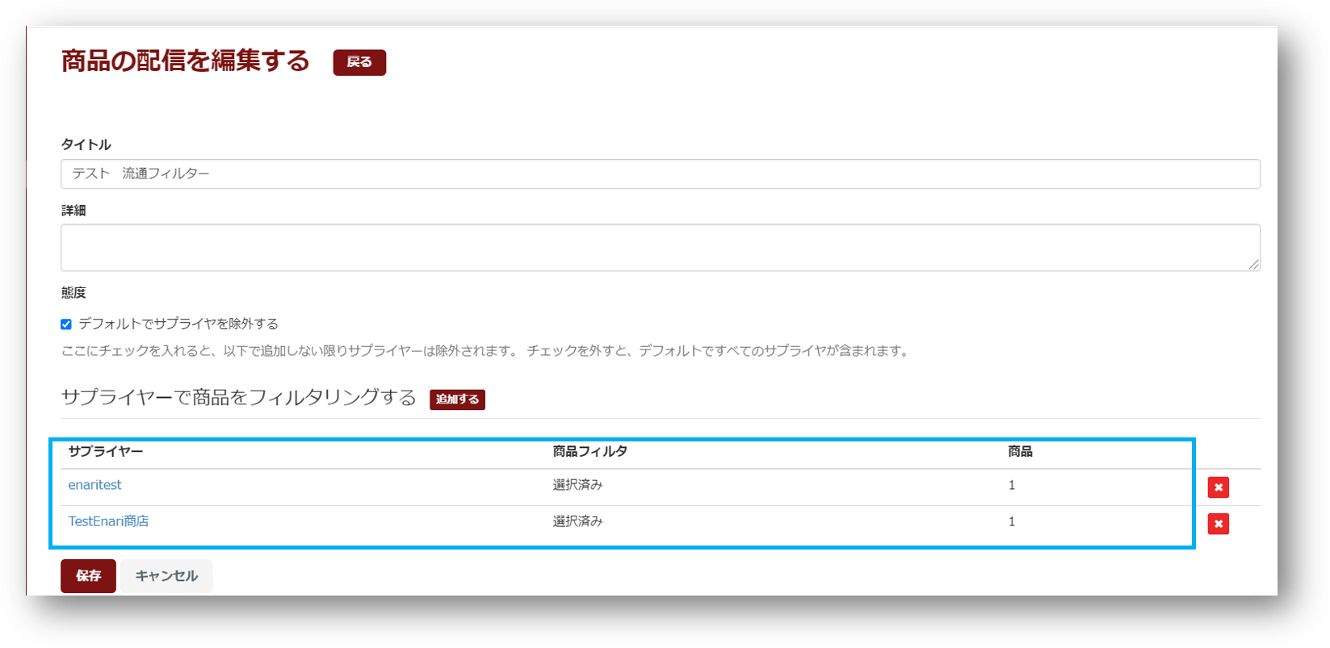Focus the タイトル input field

(x=660, y=174)
